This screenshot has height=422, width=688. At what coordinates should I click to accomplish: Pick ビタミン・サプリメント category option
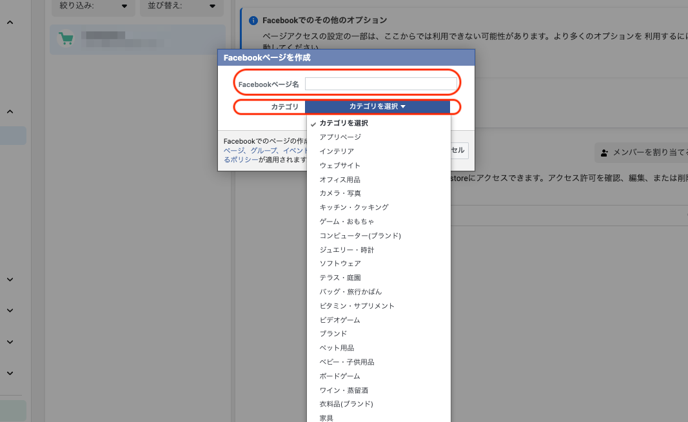[378, 306]
